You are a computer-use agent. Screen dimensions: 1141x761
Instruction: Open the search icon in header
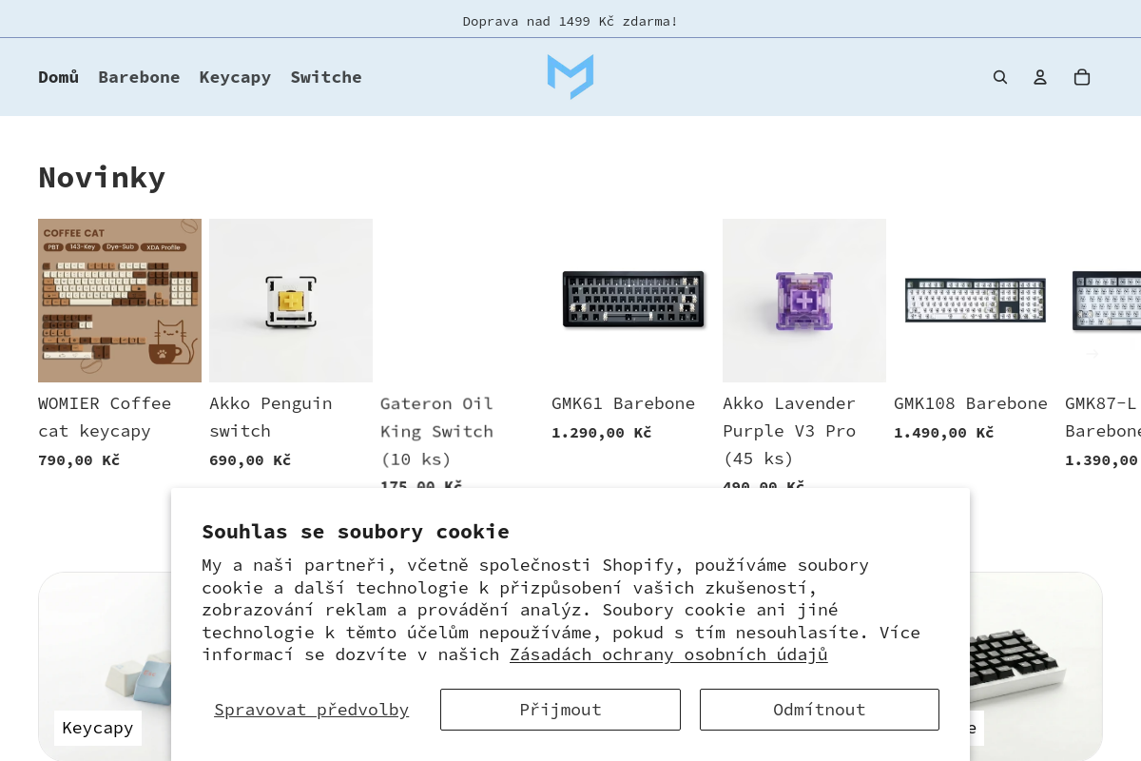tap(1000, 77)
